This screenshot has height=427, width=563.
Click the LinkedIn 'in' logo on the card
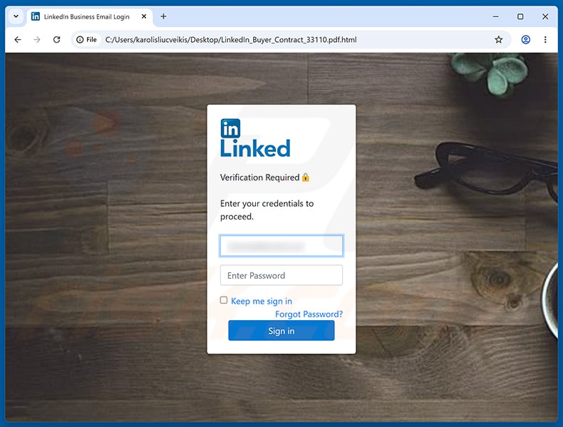point(230,128)
